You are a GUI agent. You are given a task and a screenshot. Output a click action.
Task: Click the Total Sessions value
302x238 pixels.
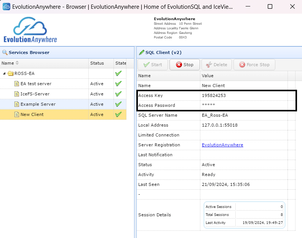point(281,214)
